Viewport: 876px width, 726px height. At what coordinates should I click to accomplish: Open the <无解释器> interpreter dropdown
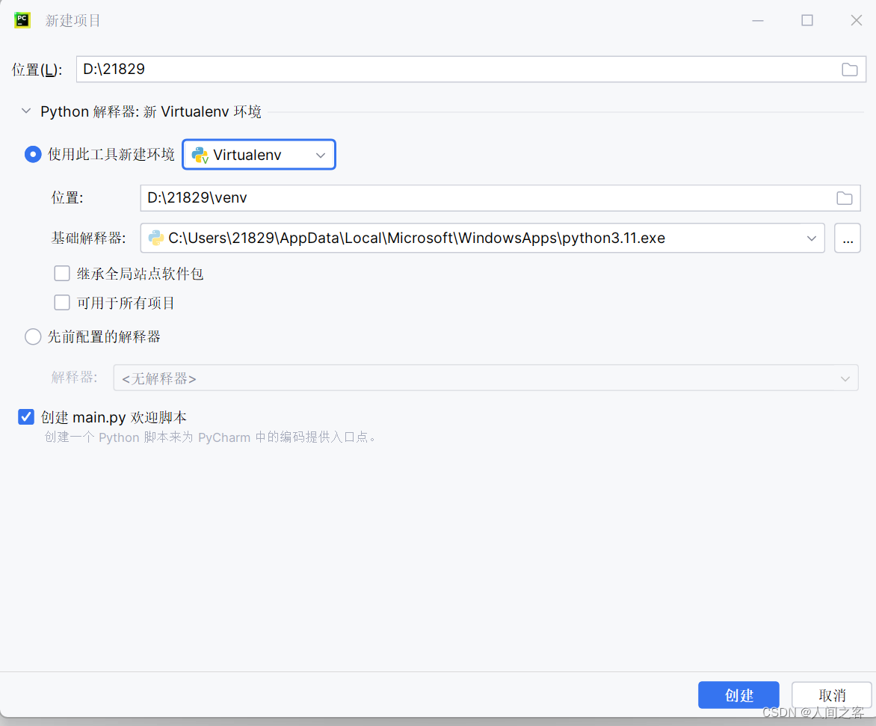coord(486,378)
